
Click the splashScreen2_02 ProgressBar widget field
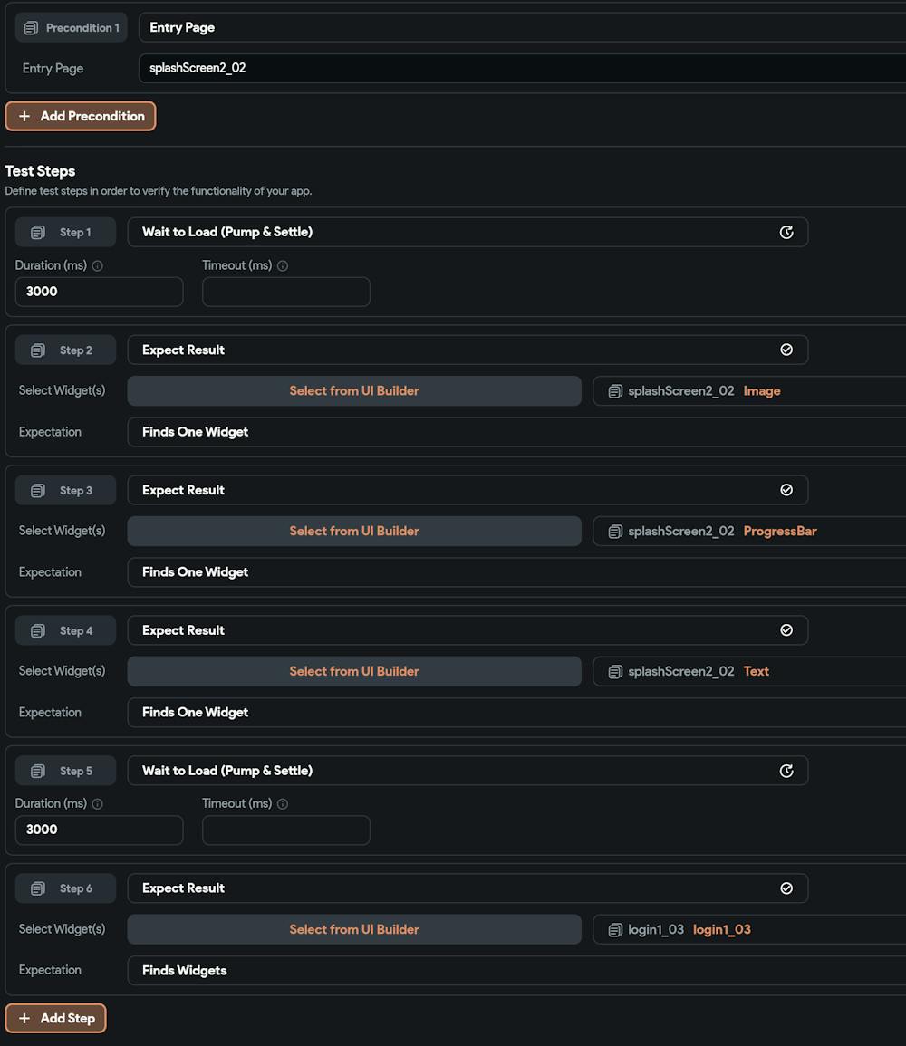pyautogui.click(x=750, y=532)
